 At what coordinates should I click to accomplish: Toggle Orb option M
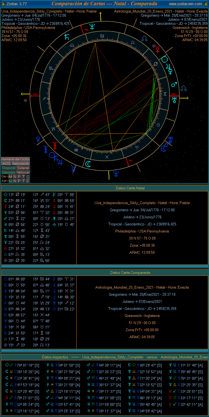pos(10,177)
